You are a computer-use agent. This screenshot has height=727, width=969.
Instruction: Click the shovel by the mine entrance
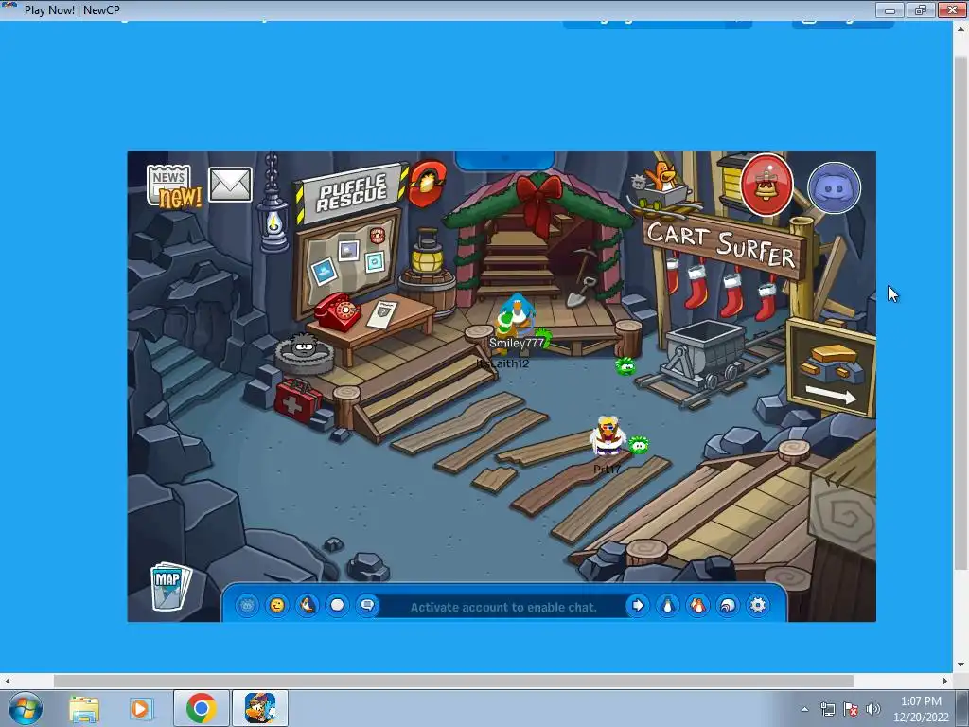pyautogui.click(x=579, y=293)
